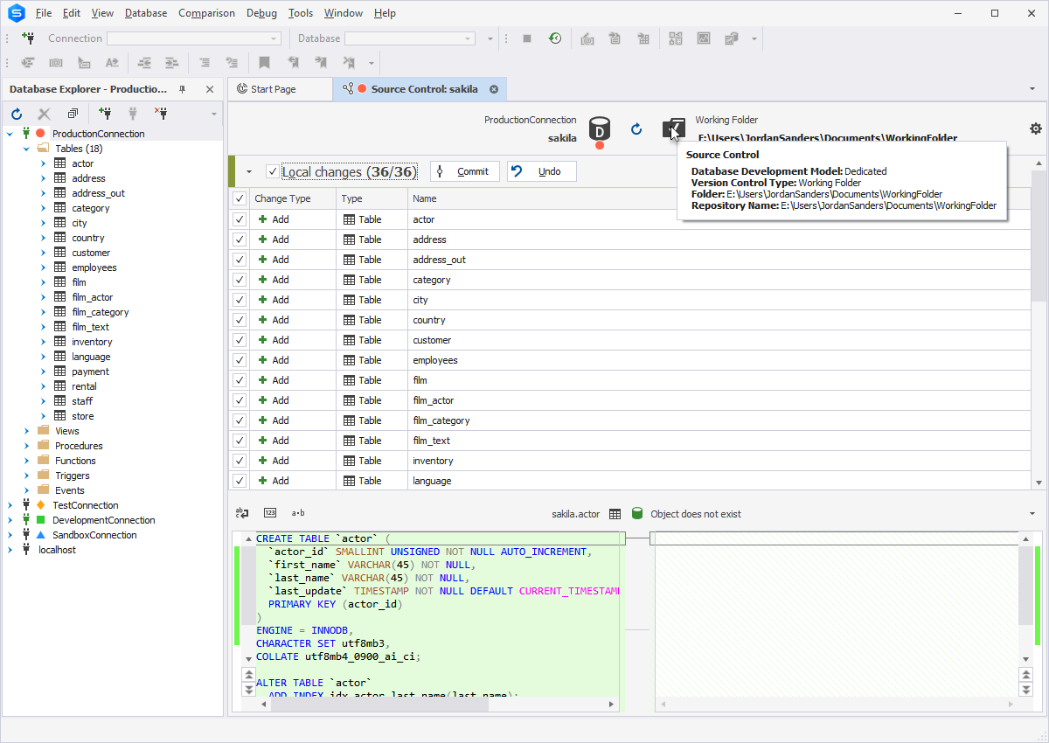This screenshot has height=743, width=1049.
Task: Uncheck the Local changes checkbox
Action: 273,172
